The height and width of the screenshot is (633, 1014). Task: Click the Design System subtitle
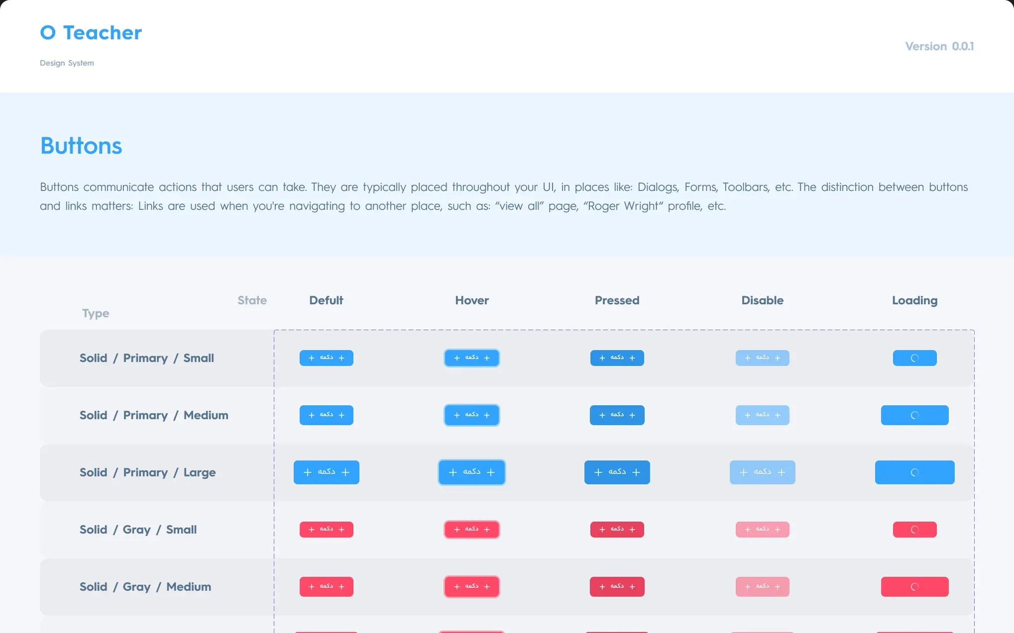(x=67, y=63)
